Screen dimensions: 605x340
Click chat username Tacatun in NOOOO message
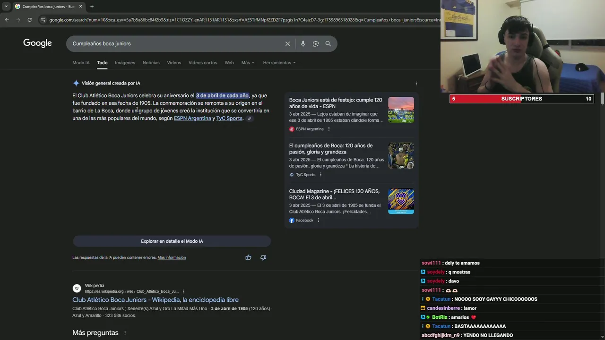(x=441, y=299)
